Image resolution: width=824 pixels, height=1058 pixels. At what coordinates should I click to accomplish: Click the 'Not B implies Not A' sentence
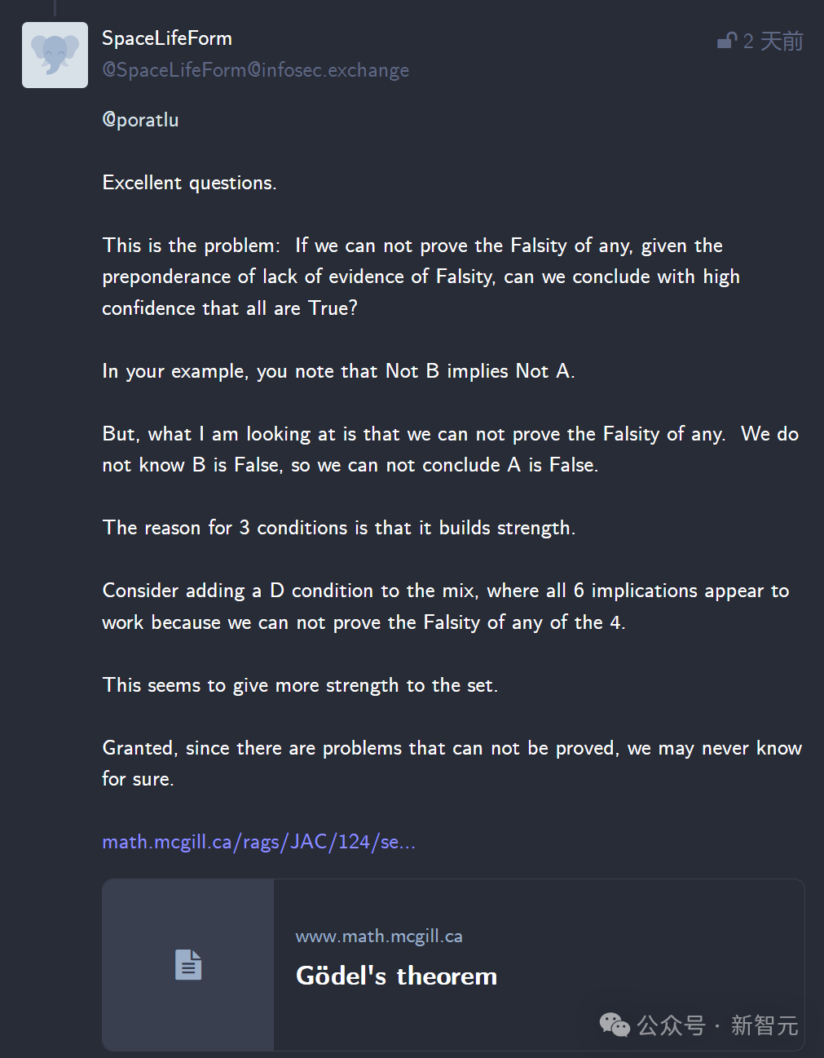point(338,371)
